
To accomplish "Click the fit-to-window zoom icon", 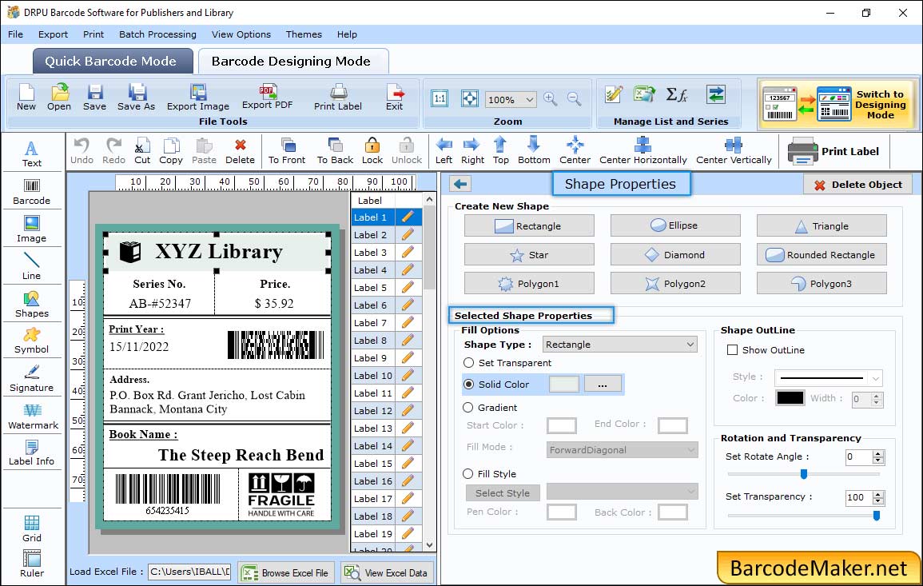I will tap(470, 99).
